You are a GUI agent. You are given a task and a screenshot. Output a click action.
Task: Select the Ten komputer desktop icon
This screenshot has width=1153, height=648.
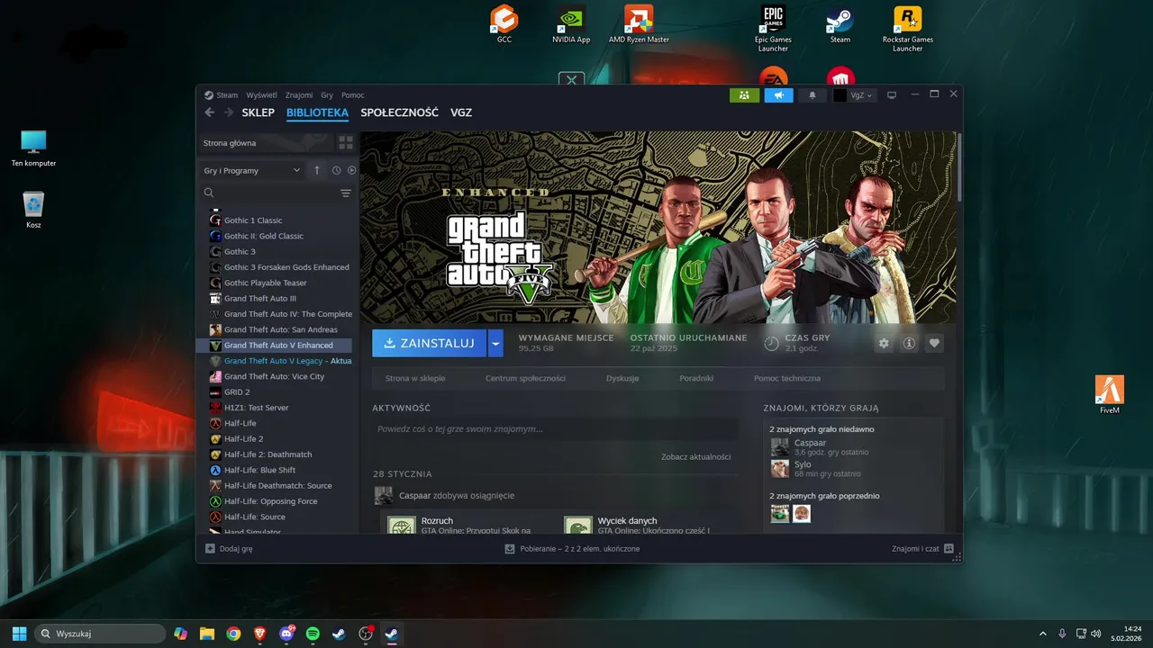pyautogui.click(x=33, y=148)
